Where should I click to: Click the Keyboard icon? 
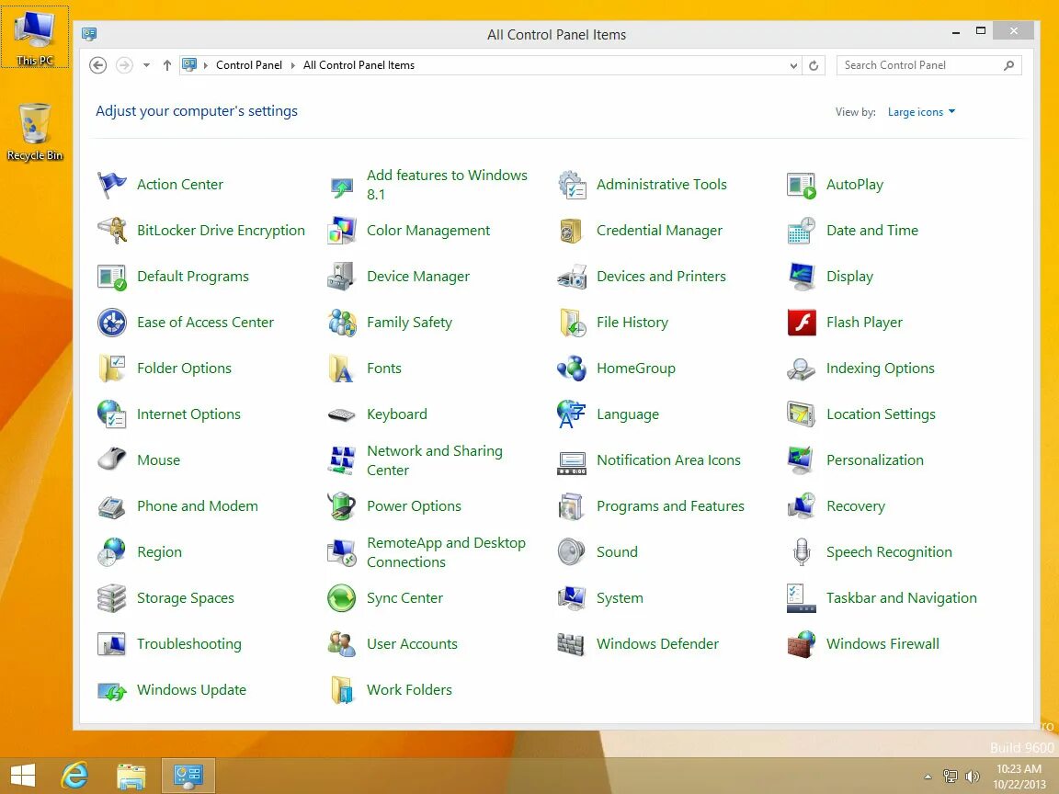(342, 414)
